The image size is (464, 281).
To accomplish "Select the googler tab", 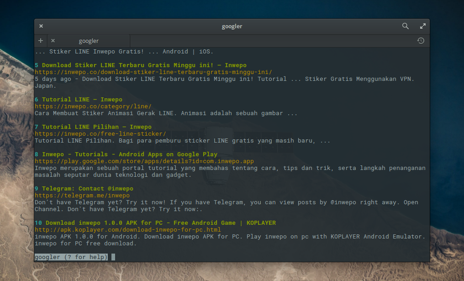I will (x=89, y=41).
